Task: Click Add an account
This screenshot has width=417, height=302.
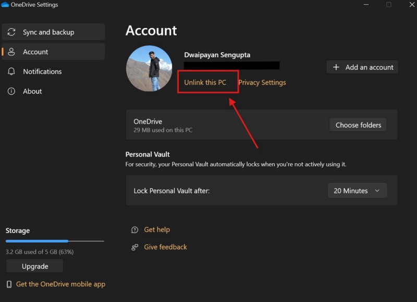Action: tap(362, 67)
